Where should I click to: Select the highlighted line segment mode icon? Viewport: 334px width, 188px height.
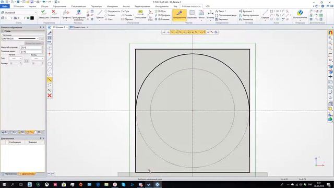click(50, 80)
